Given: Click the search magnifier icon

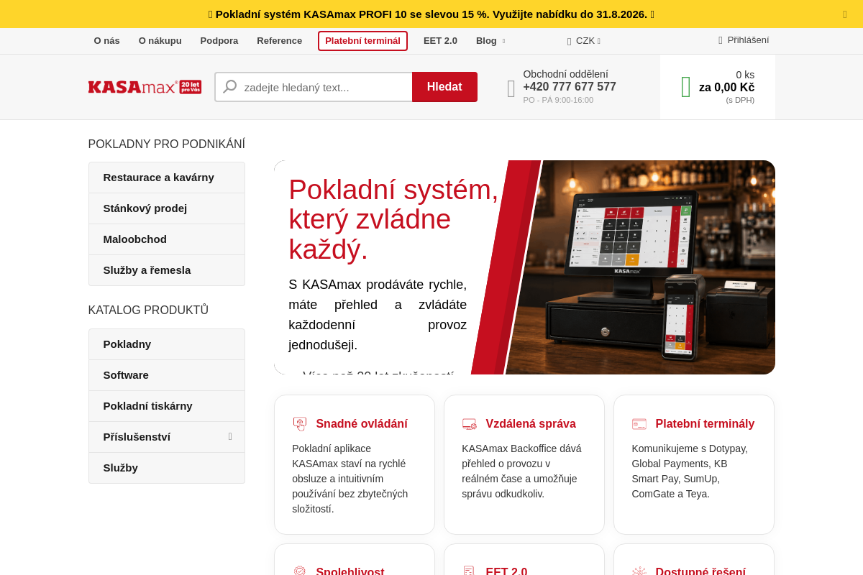Looking at the screenshot, I should pyautogui.click(x=230, y=87).
